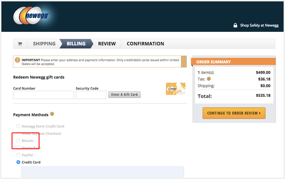Viewport: 285px width, 179px height.
Task: Select the Credit Card radio button
Action: [18, 162]
